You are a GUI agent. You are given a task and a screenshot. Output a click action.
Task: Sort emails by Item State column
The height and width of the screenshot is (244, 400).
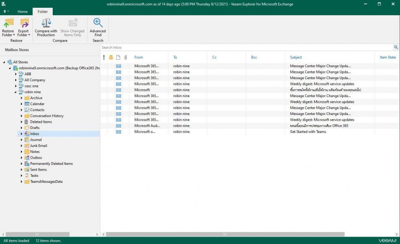387,57
